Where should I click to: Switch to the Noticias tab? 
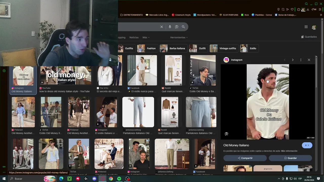pos(134,37)
